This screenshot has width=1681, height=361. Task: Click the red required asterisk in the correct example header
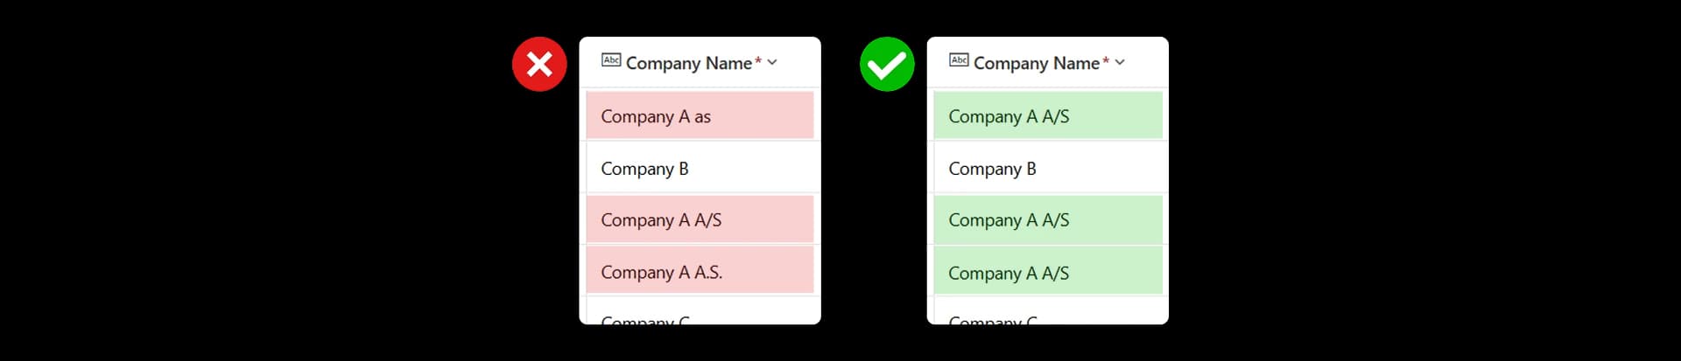pos(1106,60)
